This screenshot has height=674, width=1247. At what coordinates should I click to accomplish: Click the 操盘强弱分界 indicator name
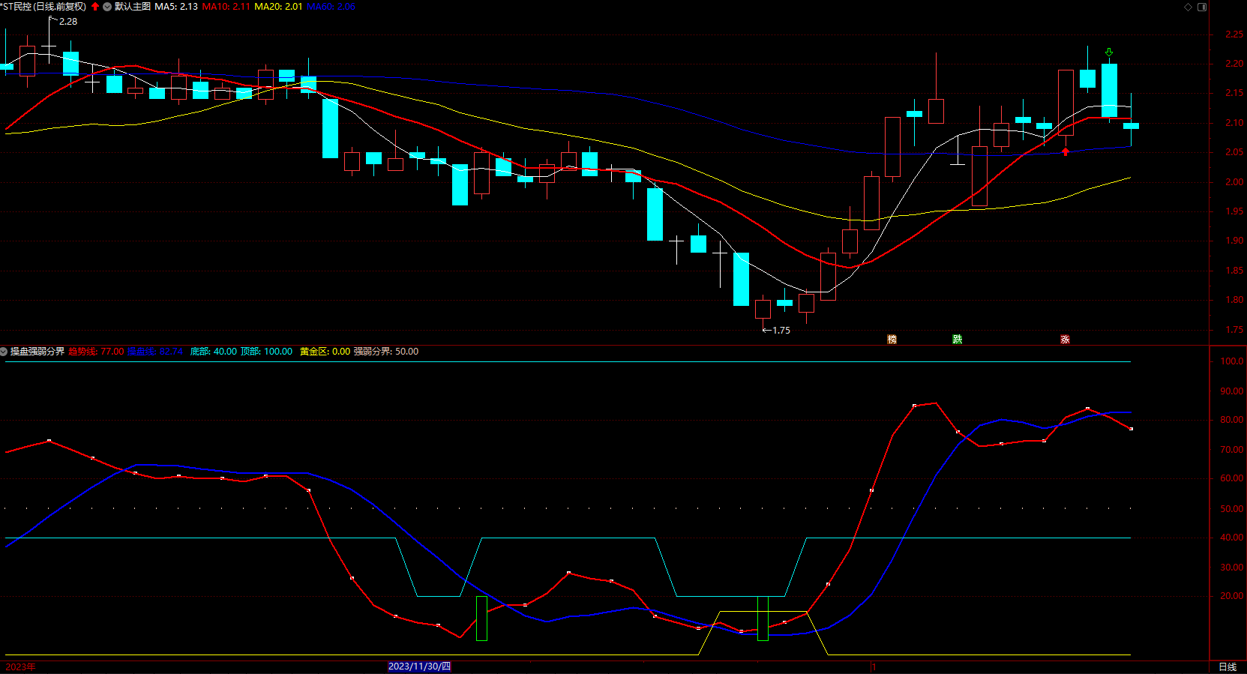(x=37, y=352)
